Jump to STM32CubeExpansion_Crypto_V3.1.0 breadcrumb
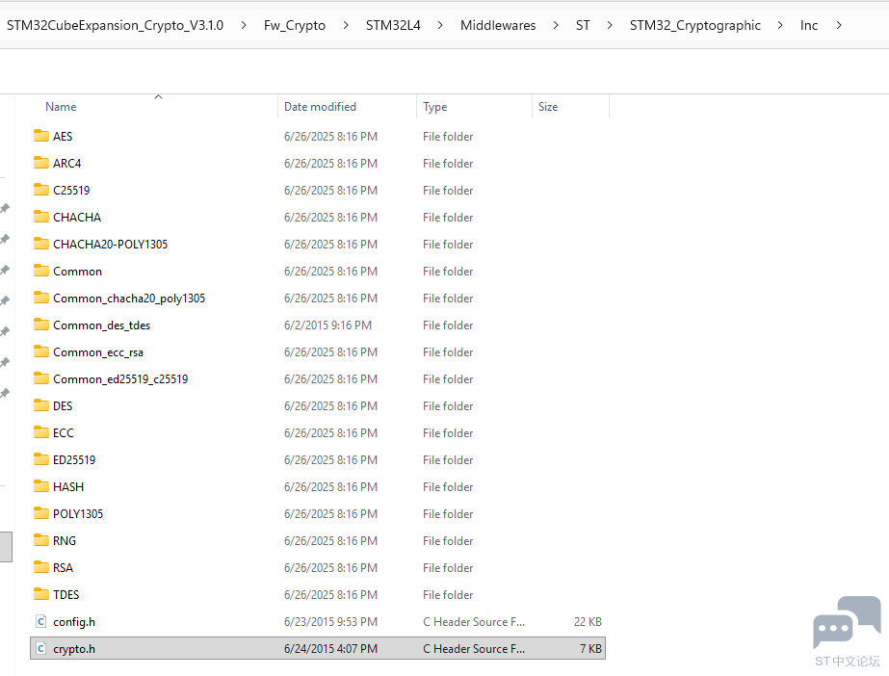This screenshot has height=676, width=889. coord(115,25)
